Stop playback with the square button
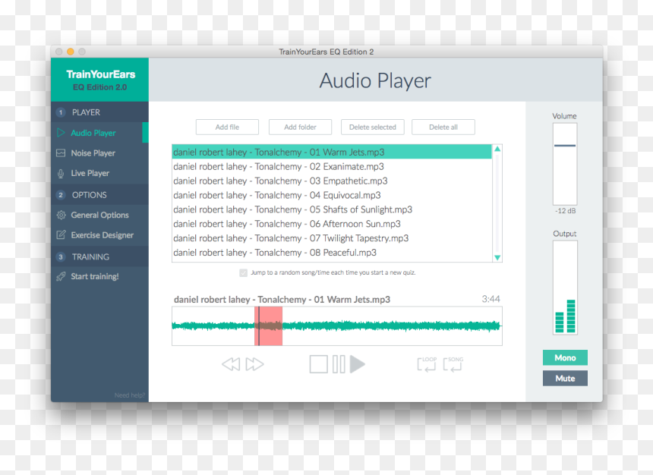The width and height of the screenshot is (653, 475). tap(319, 364)
